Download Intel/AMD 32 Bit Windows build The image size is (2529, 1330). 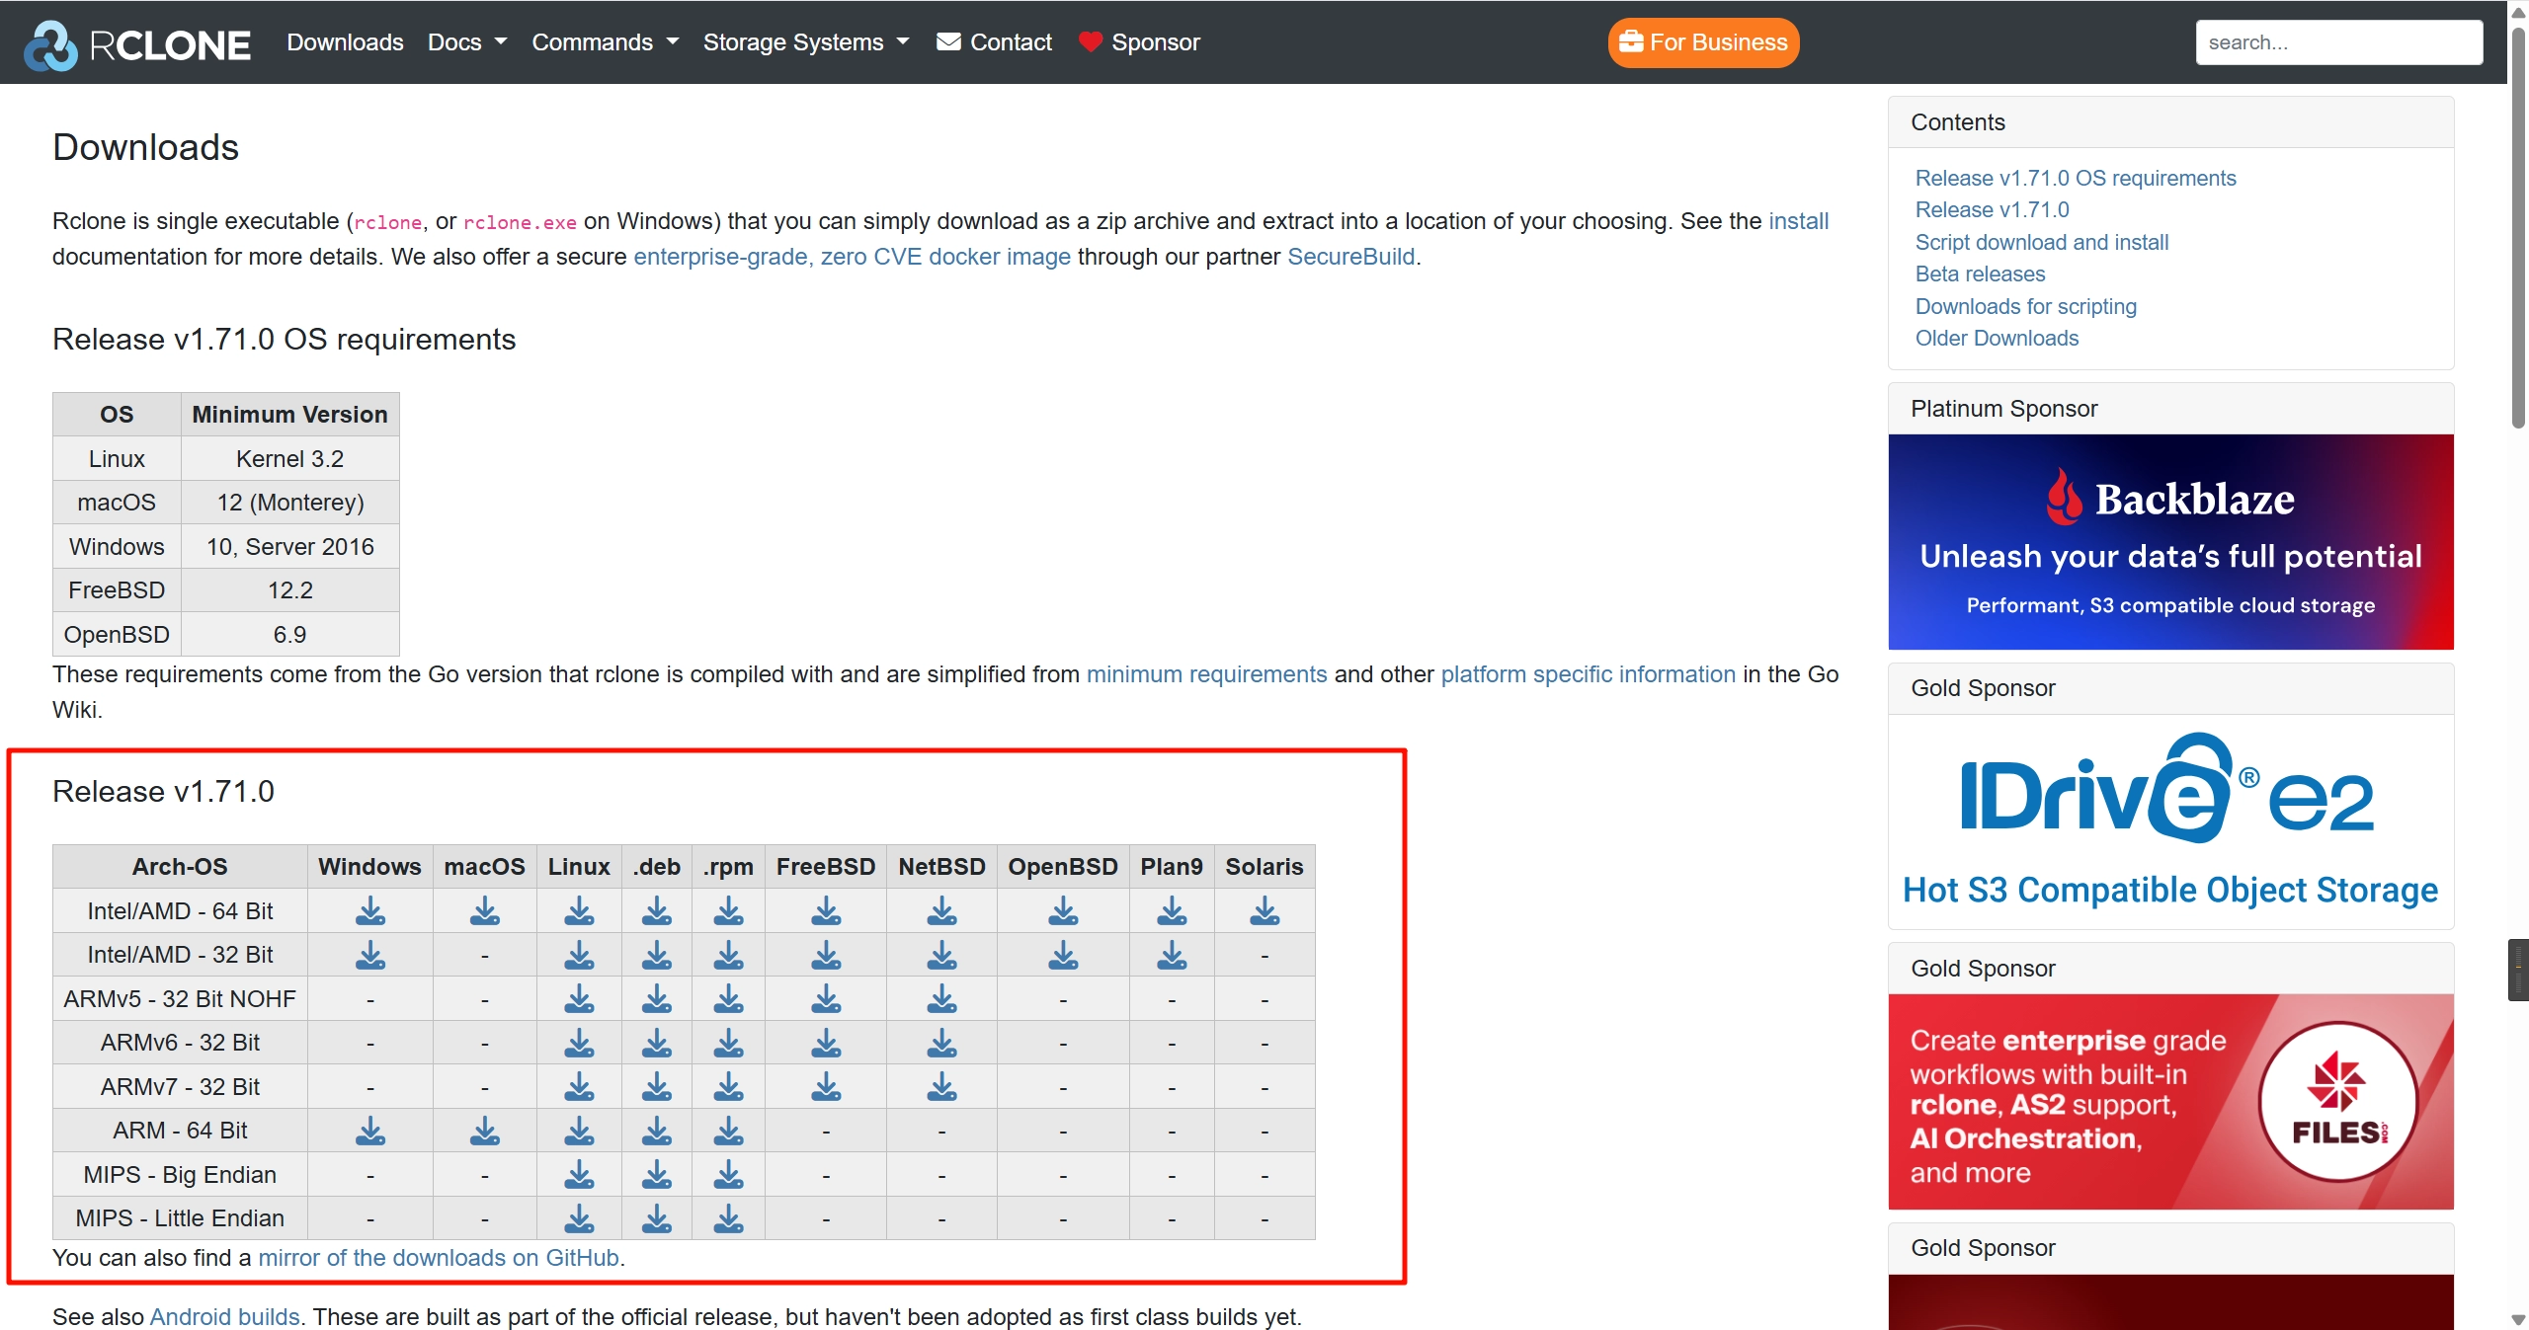click(370, 955)
